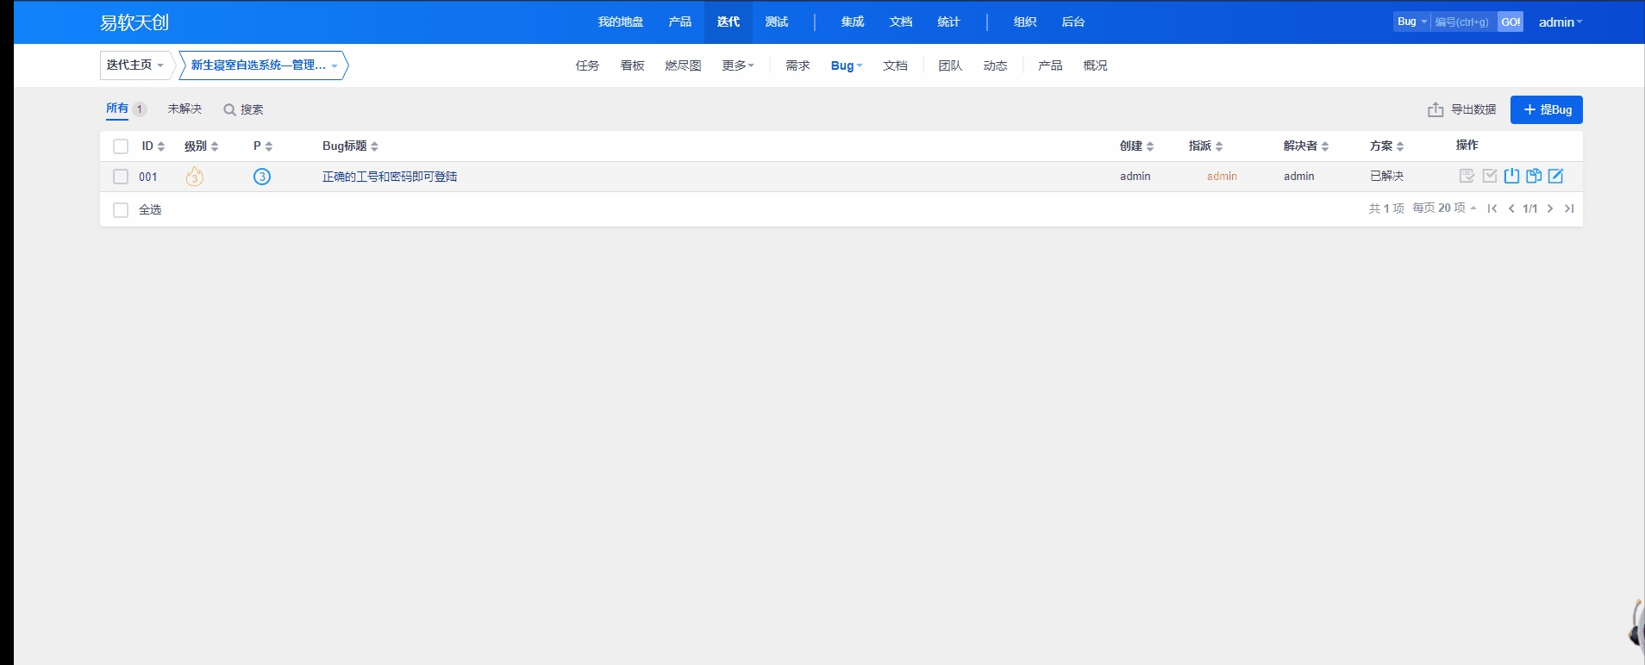The image size is (1645, 665).
Task: Click the edit pencil icon in row 001
Action: click(1555, 176)
